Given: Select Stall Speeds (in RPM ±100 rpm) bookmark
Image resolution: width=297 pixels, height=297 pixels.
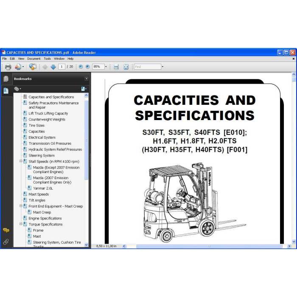Looking at the screenshot, I should pos(54,161).
